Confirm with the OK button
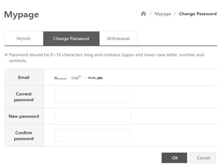Image resolution: width=223 pixels, height=167 pixels. [174, 158]
